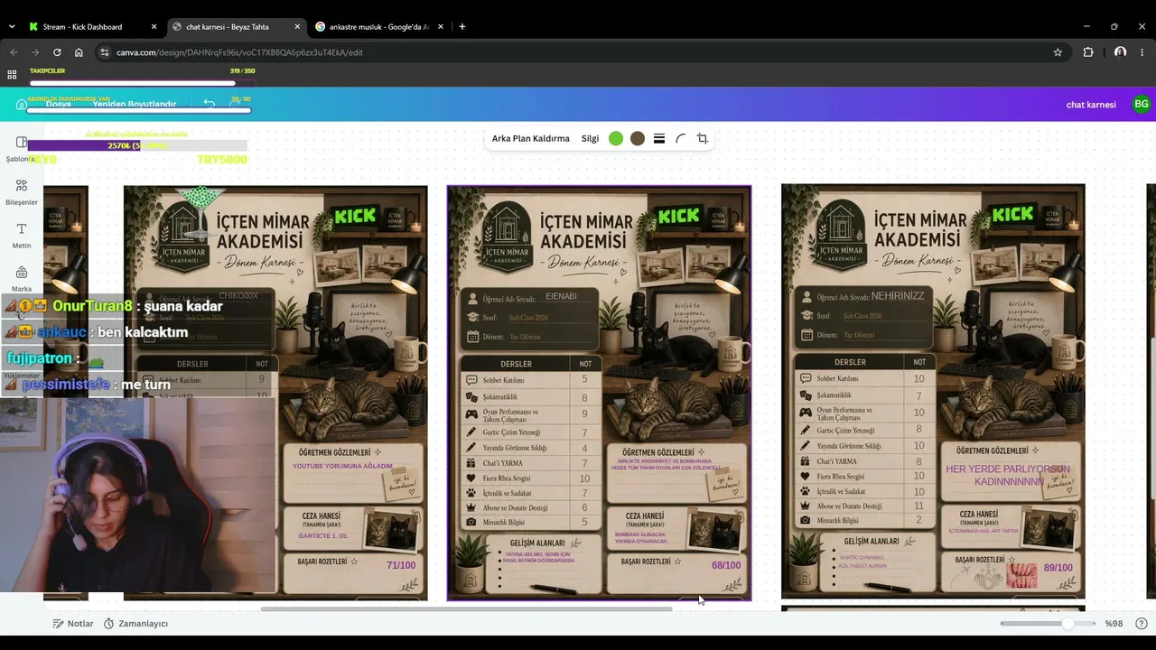Open border style lines icon
This screenshot has width=1156, height=650.
click(x=659, y=139)
